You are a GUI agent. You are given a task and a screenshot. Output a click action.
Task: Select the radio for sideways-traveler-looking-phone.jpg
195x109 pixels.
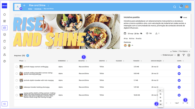17,87
